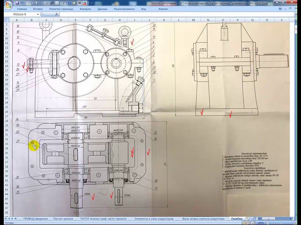Open the Рецензирование ribbon tab
The image size is (301, 225).
(x=124, y=9)
